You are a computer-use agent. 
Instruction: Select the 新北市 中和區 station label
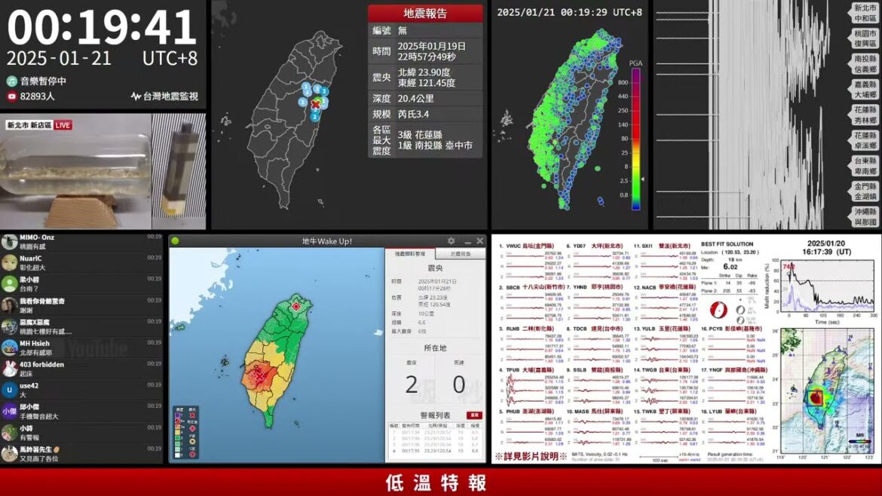click(865, 14)
